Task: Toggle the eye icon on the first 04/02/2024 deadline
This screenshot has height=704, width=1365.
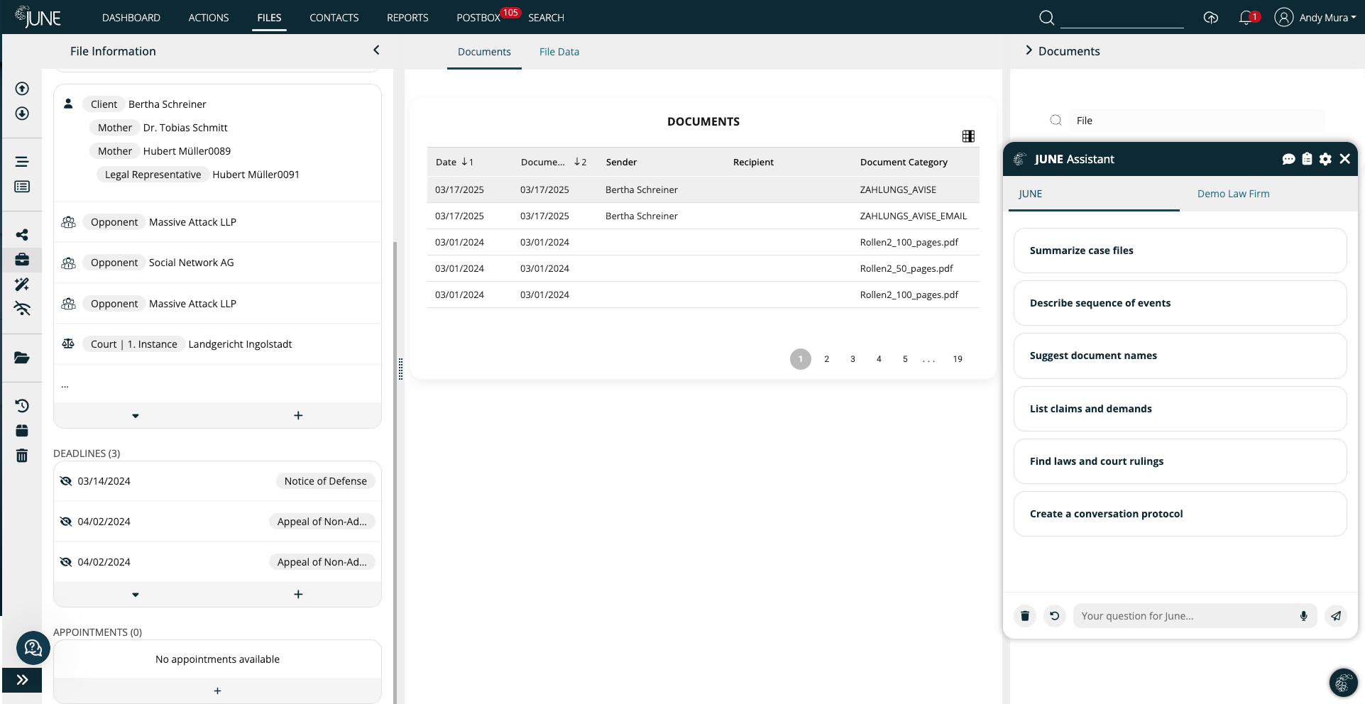Action: point(66,521)
